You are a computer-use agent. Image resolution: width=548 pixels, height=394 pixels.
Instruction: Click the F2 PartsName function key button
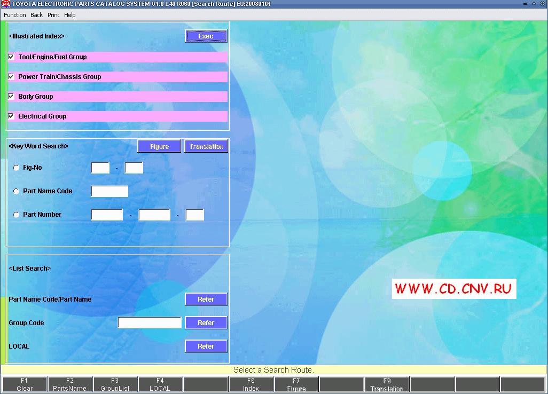(x=70, y=384)
